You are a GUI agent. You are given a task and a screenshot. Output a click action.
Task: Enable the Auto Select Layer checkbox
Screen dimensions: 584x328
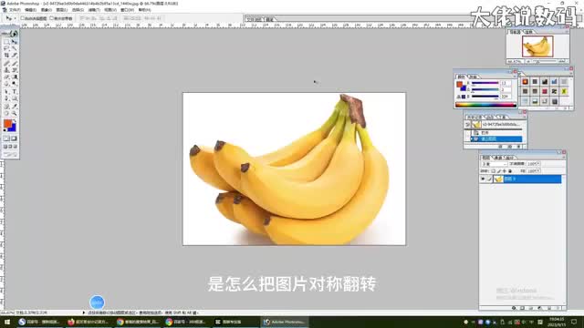coord(22,18)
